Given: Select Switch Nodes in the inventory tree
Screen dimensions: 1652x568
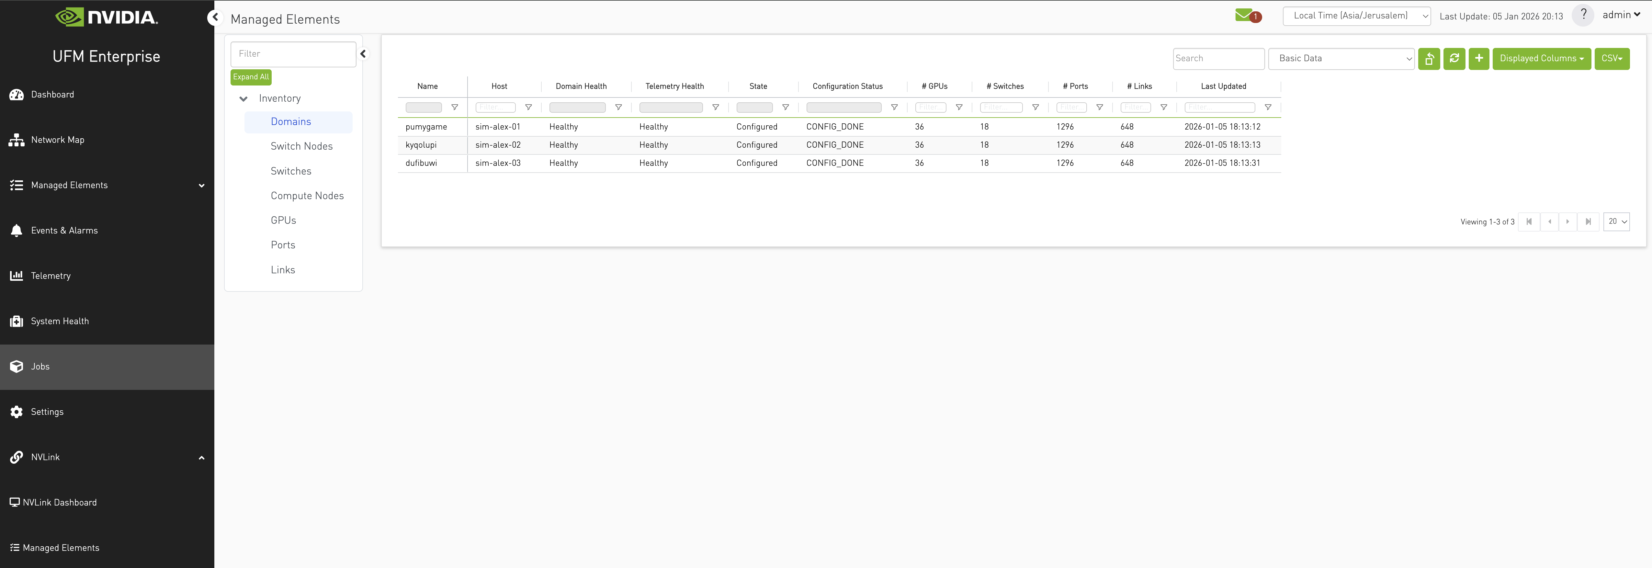Looking at the screenshot, I should [x=301, y=147].
